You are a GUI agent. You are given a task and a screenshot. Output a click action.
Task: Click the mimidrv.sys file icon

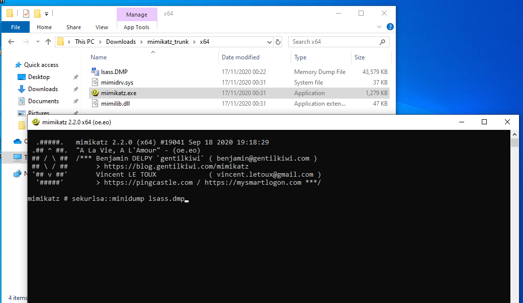click(95, 82)
